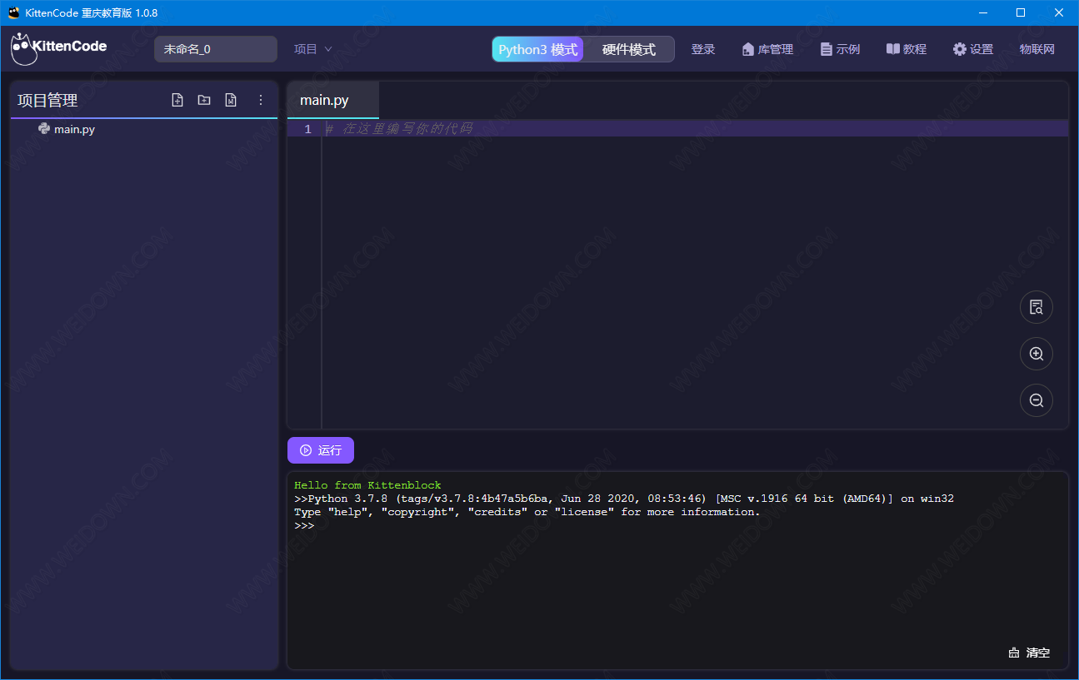Create a new folder in project panel
Screen dimensions: 1079x680
tap(204, 100)
